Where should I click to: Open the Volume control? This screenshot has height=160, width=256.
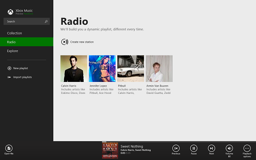229,148
